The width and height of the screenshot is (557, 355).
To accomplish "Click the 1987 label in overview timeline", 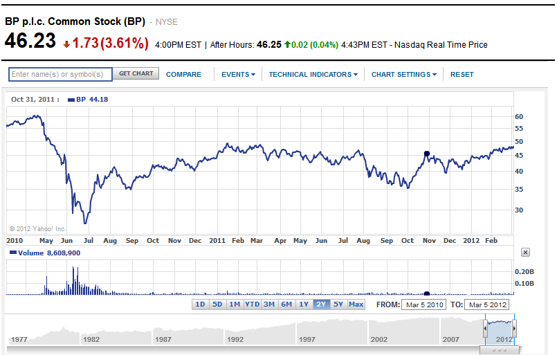I will pyautogui.click(x=163, y=339).
